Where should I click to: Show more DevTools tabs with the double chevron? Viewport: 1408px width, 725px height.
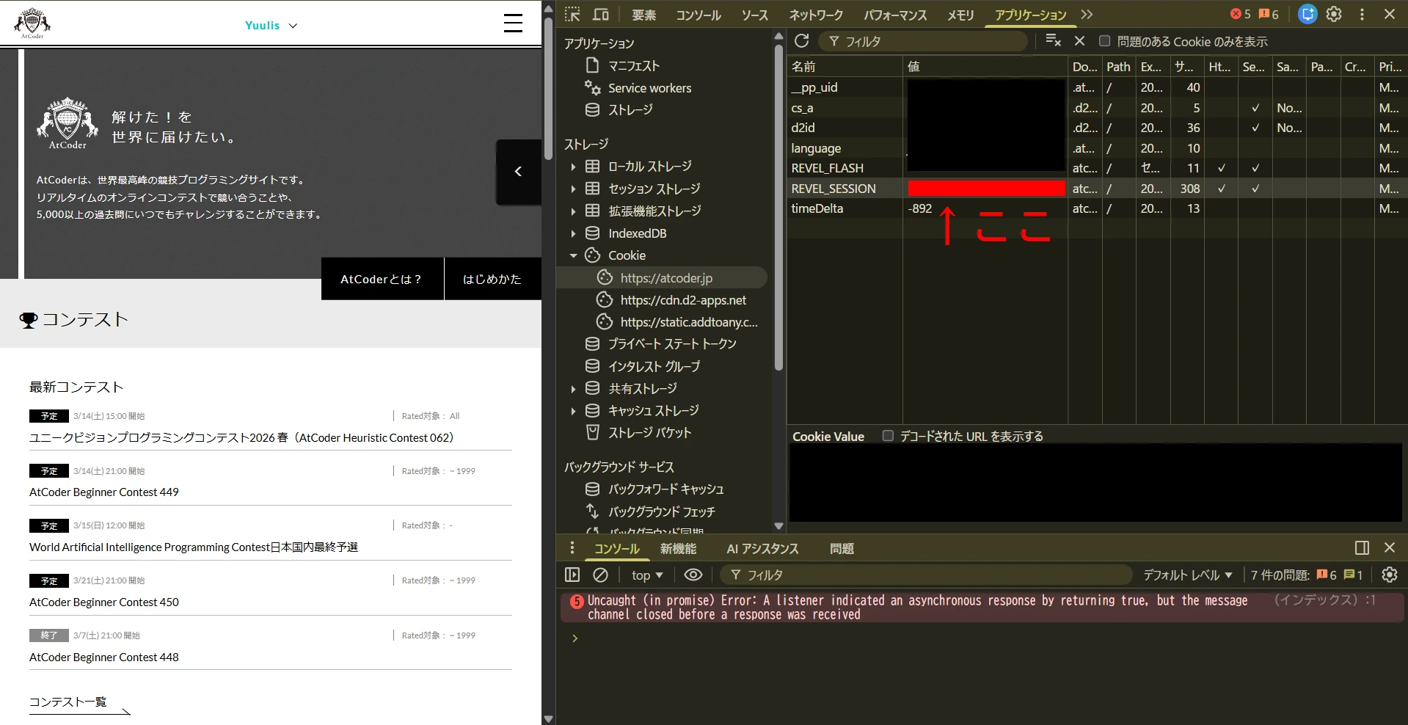tap(1087, 15)
